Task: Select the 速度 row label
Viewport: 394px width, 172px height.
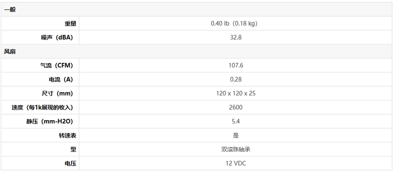Action: pyautogui.click(x=42, y=108)
